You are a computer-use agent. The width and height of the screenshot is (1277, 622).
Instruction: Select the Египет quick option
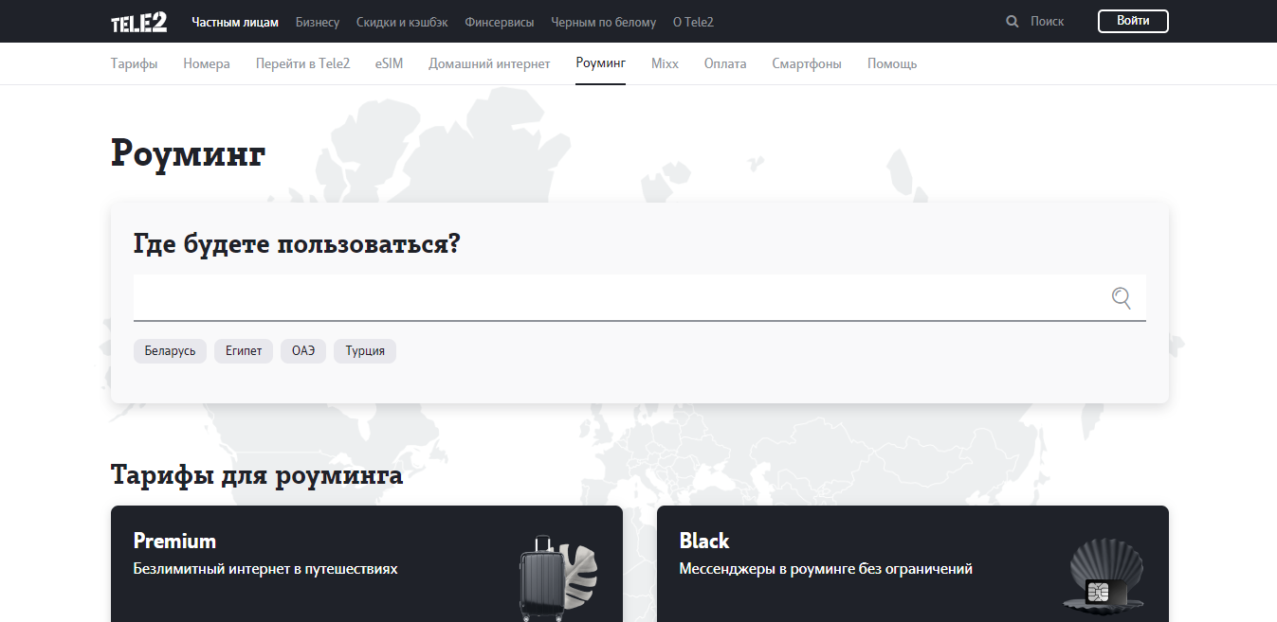pyautogui.click(x=244, y=351)
